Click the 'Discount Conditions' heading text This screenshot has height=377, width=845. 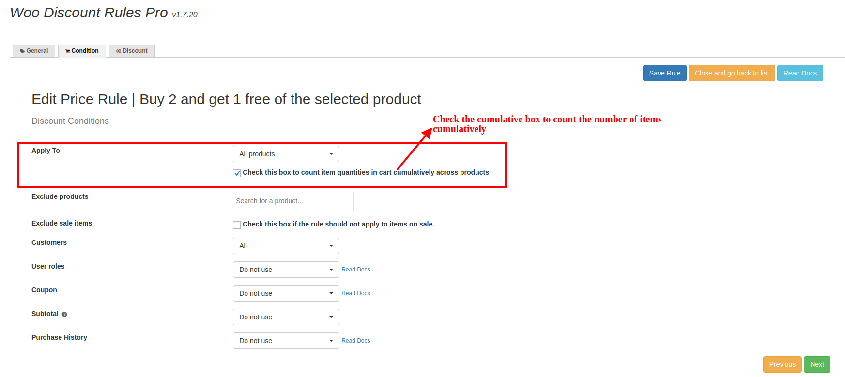tap(70, 121)
